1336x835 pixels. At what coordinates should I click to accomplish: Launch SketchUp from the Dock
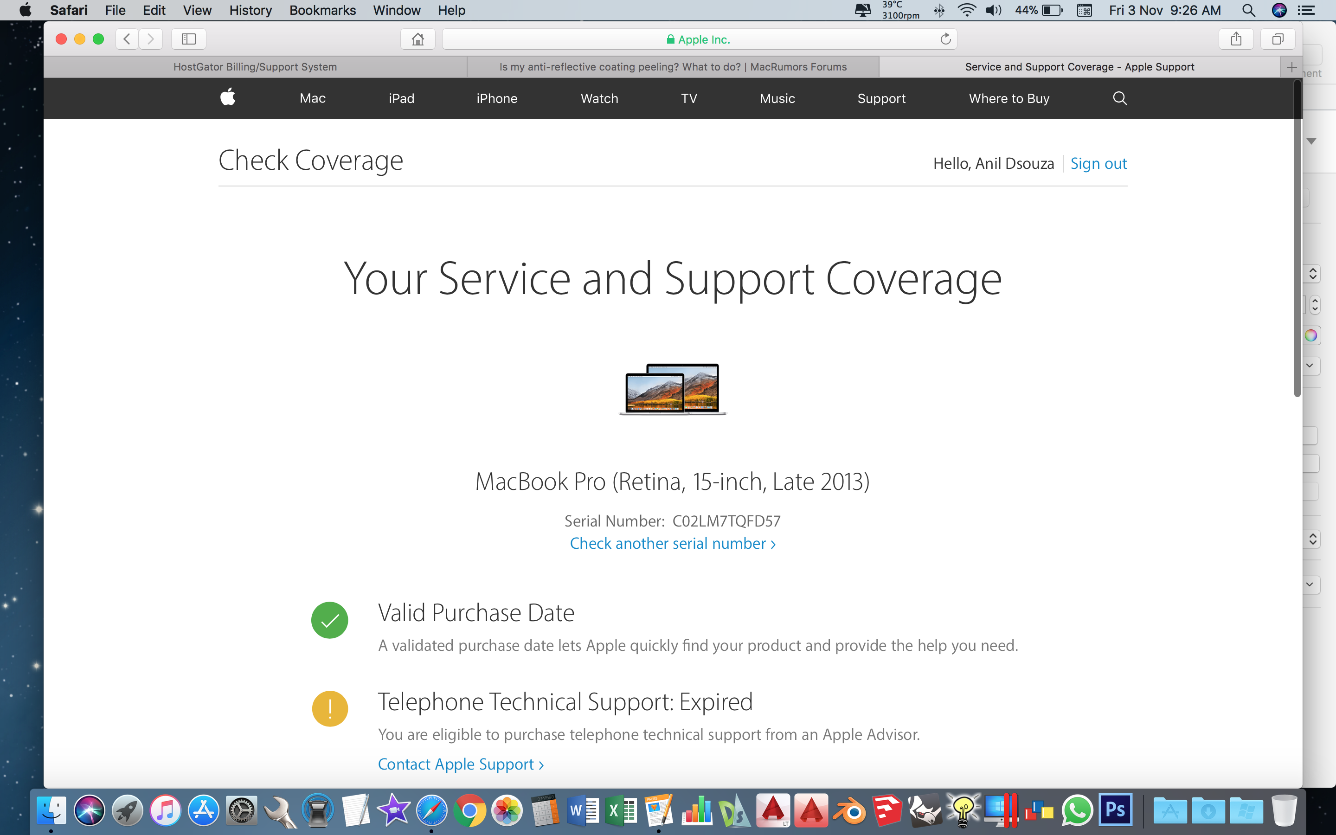(x=887, y=811)
